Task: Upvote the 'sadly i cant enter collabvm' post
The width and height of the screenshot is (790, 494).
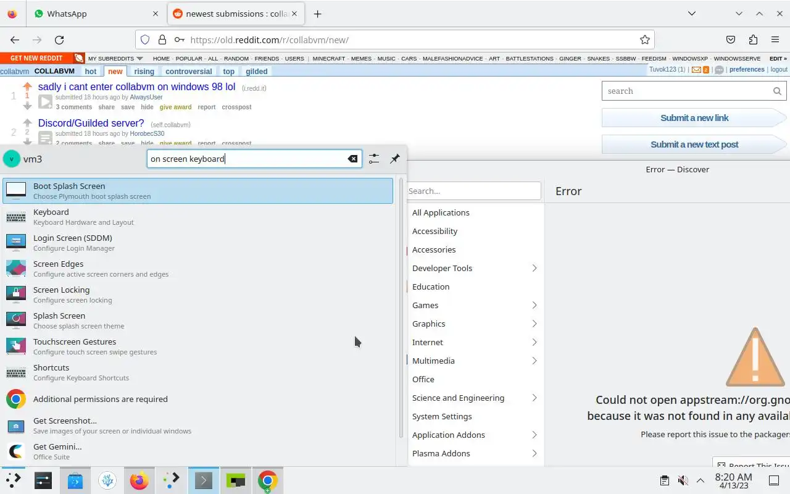Action: tap(27, 86)
